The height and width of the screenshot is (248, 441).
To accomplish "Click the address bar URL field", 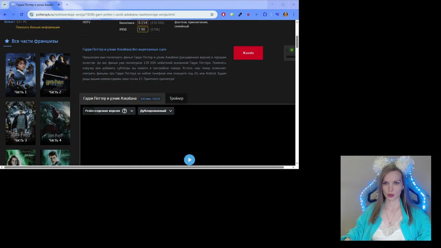I will tap(122, 14).
